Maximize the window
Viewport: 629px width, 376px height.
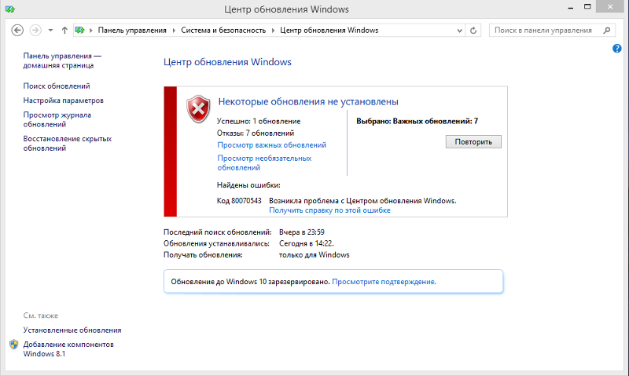[x=587, y=6]
